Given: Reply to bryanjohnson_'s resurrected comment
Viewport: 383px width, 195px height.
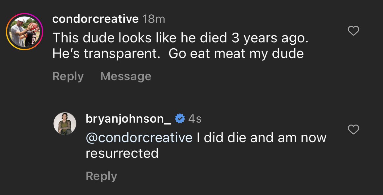Looking at the screenshot, I should [x=101, y=176].
